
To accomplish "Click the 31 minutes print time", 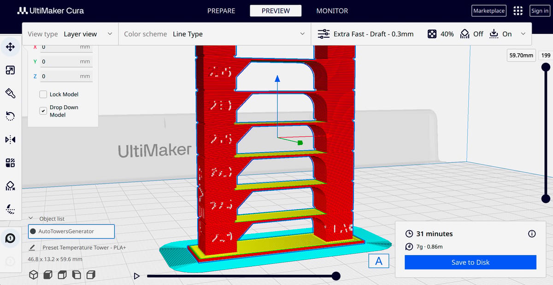I will (x=435, y=234).
